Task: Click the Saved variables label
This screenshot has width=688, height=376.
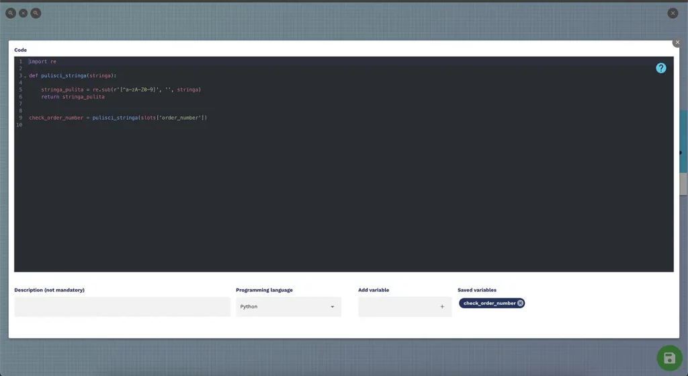Action: click(x=477, y=290)
